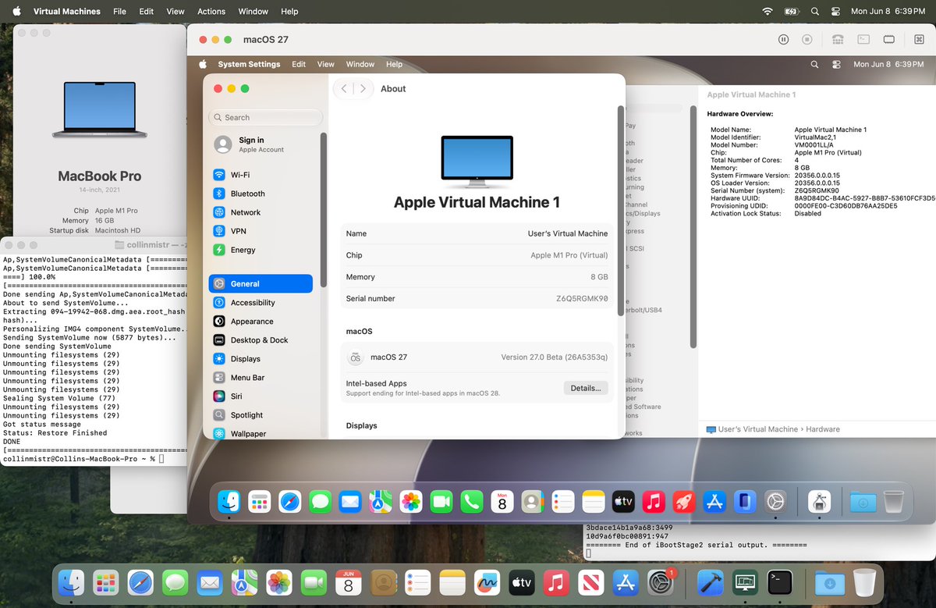Image resolution: width=936 pixels, height=608 pixels.
Task: Toggle the command-key capture icon in VM toolbar
Action: pos(920,40)
